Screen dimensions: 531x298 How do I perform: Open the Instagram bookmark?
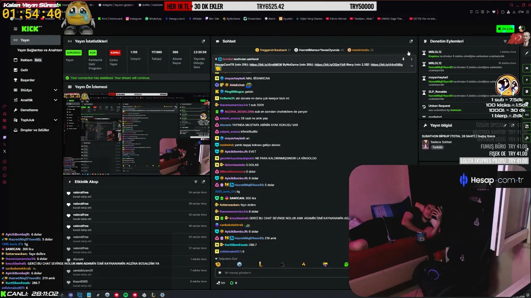tap(133, 19)
